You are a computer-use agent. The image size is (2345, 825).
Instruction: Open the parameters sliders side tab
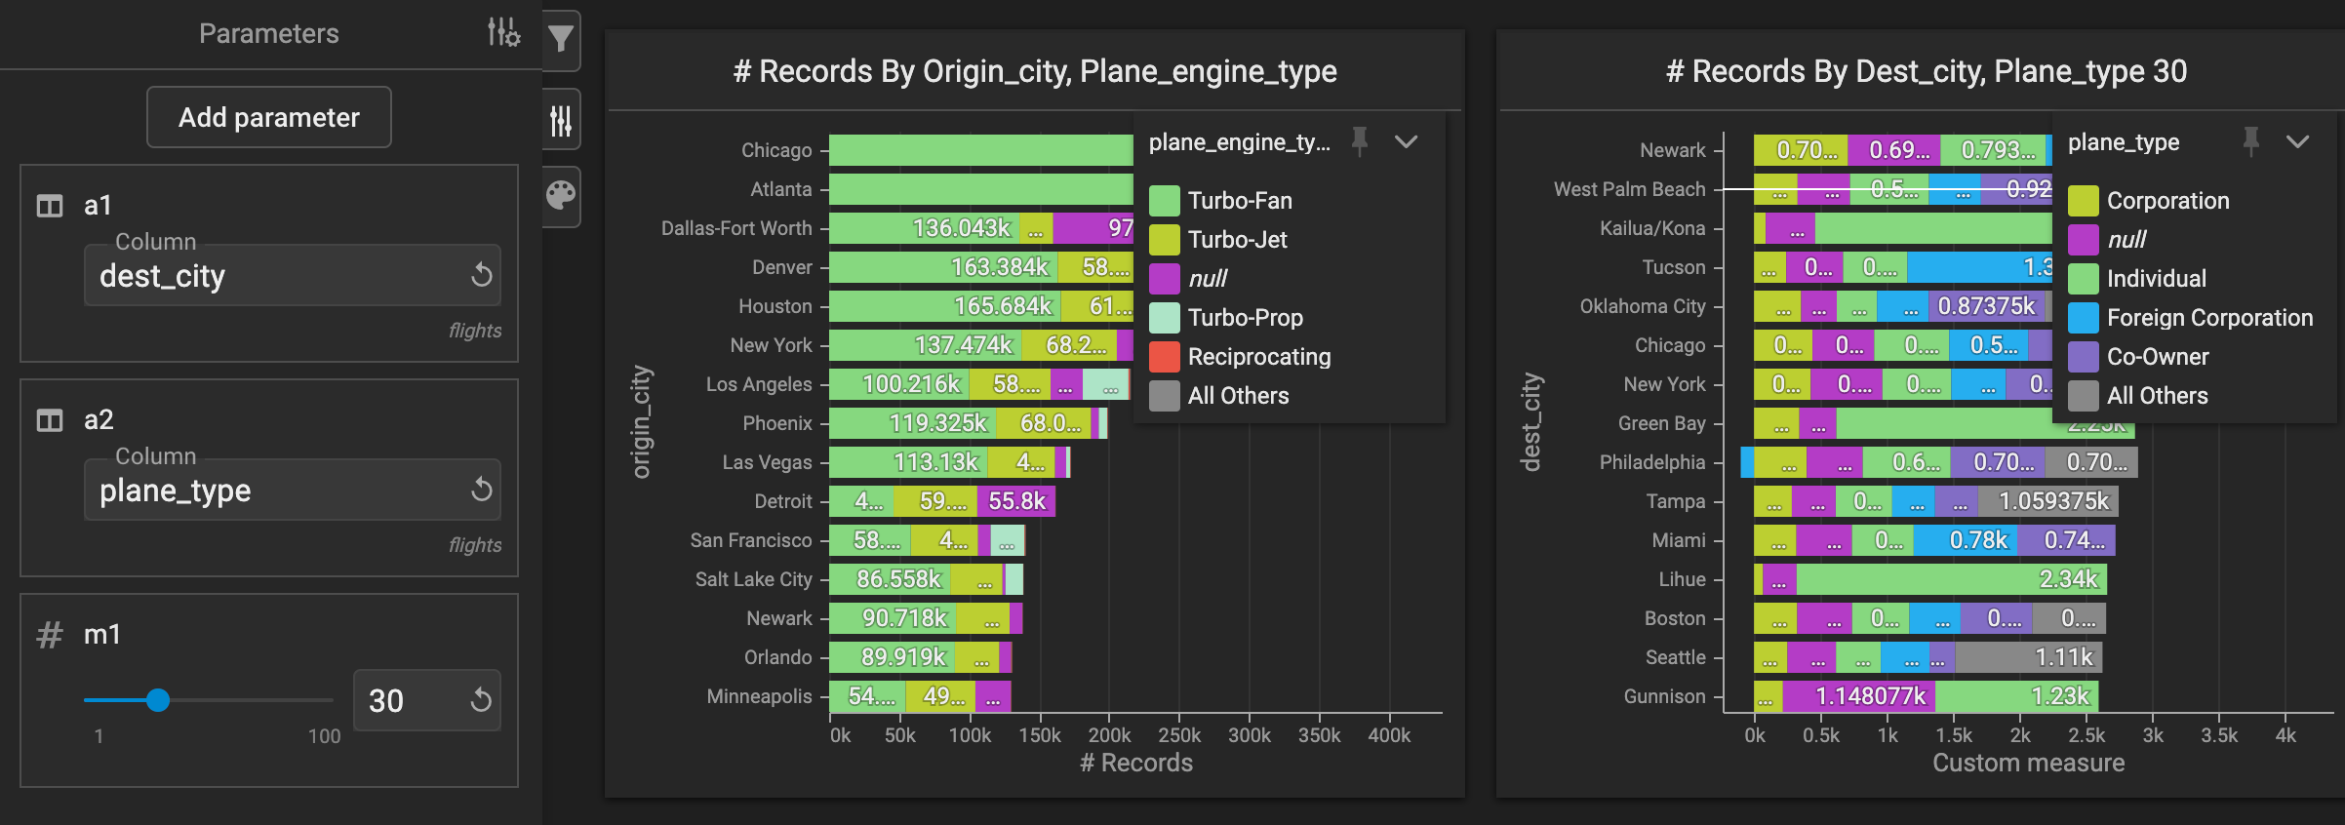(x=561, y=121)
